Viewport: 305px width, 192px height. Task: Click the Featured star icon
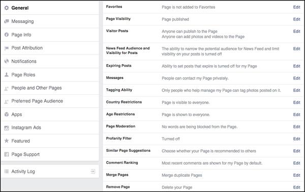(x=7, y=141)
